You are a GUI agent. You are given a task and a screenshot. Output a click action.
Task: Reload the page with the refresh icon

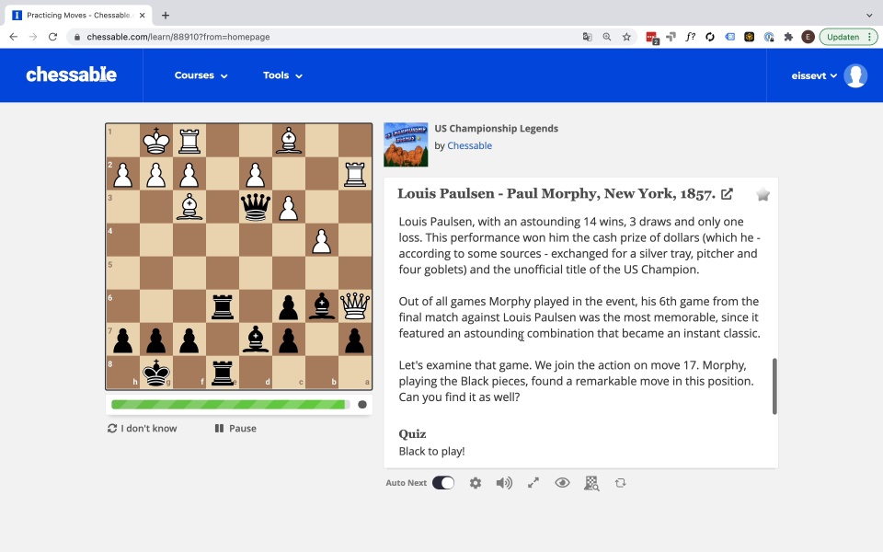53,37
